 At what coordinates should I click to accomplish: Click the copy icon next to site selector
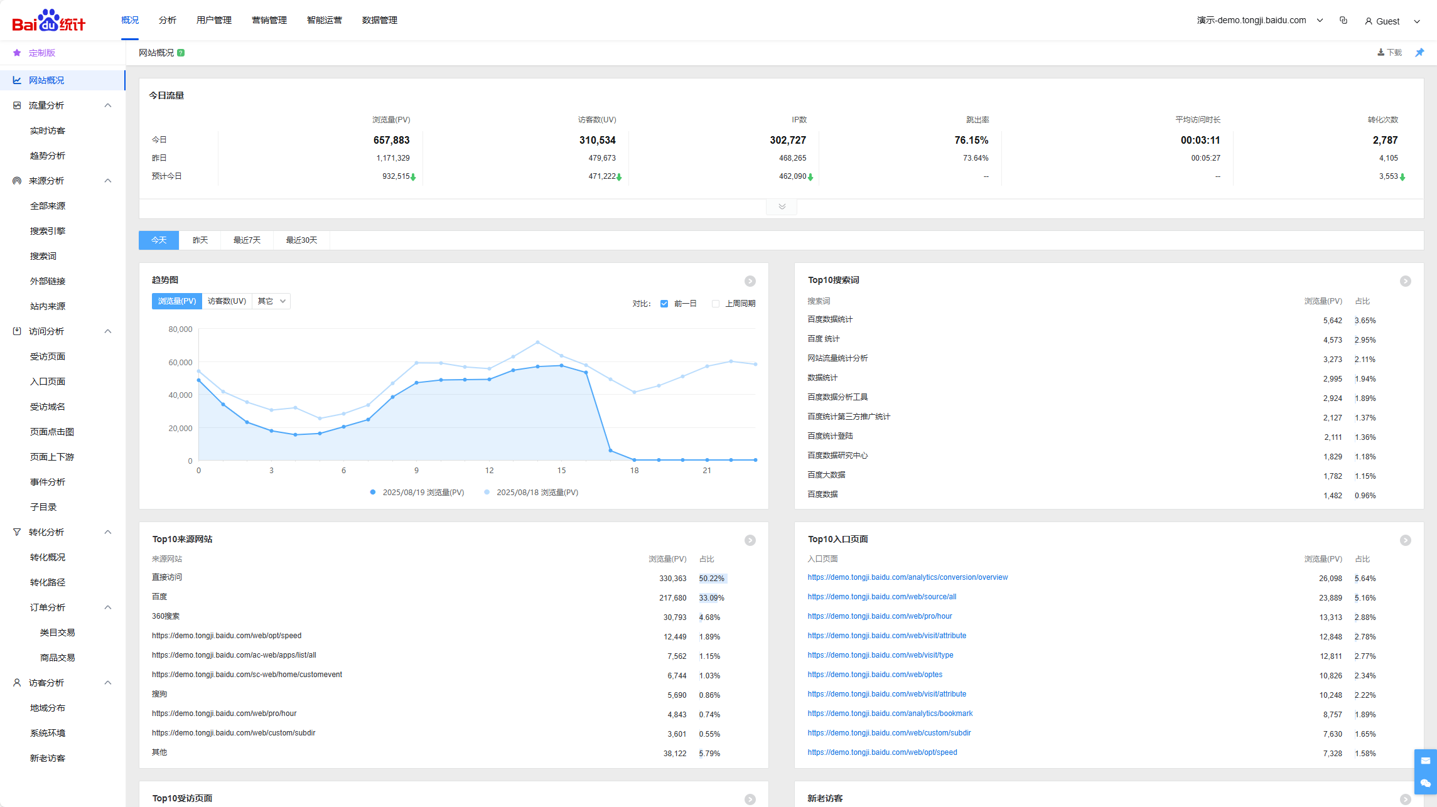tap(1343, 20)
